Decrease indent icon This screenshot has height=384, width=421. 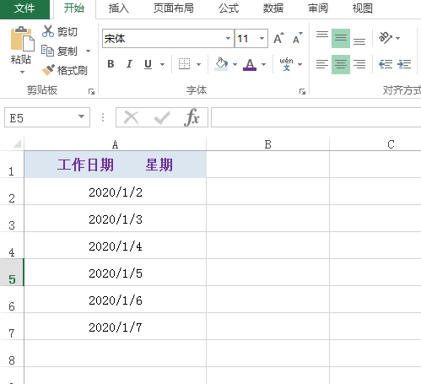click(x=386, y=64)
